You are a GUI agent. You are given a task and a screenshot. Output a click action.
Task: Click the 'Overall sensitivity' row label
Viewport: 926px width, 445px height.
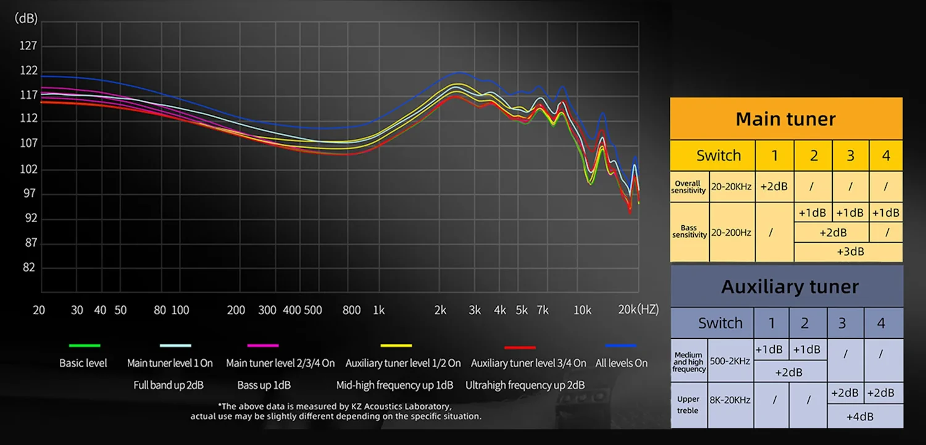point(688,187)
